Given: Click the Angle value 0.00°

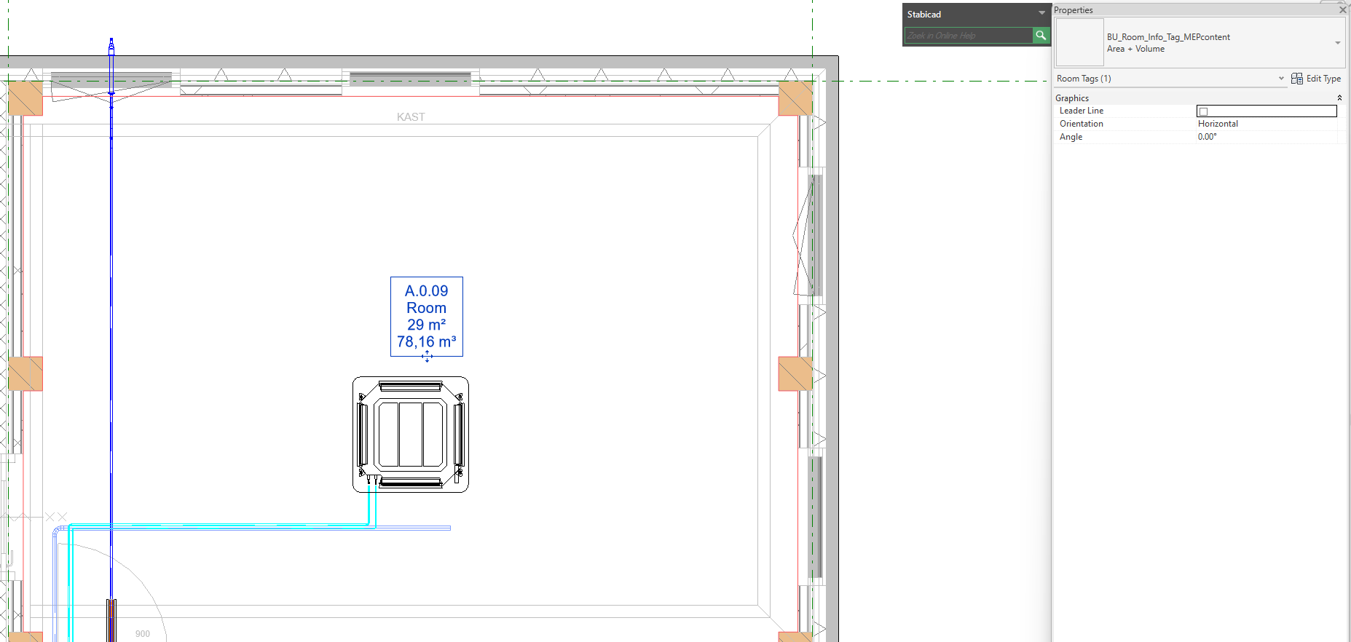Looking at the screenshot, I should (1208, 137).
